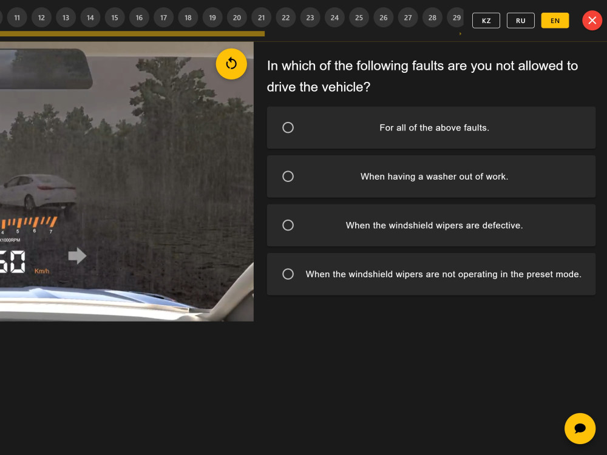Image resolution: width=607 pixels, height=455 pixels.
Task: Jump to question 20
Action: [237, 18]
